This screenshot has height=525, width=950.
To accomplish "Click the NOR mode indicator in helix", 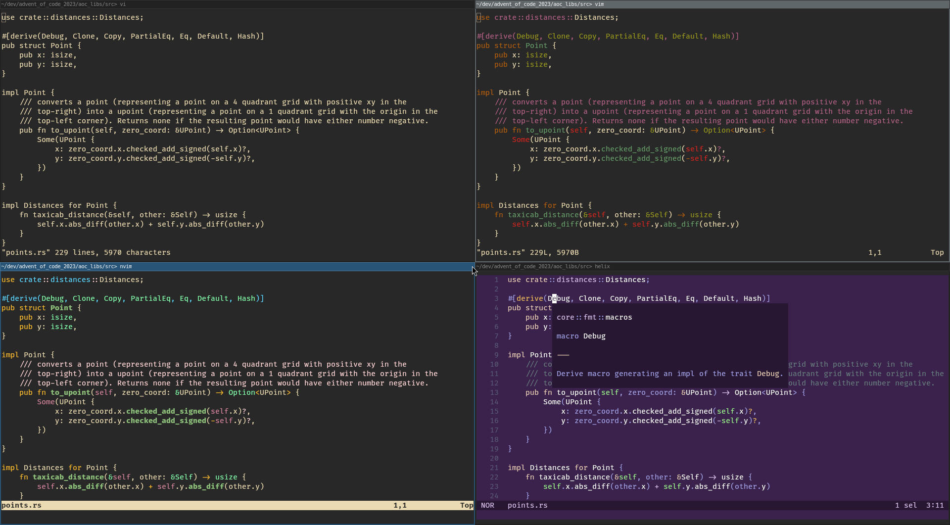I will (x=488, y=505).
